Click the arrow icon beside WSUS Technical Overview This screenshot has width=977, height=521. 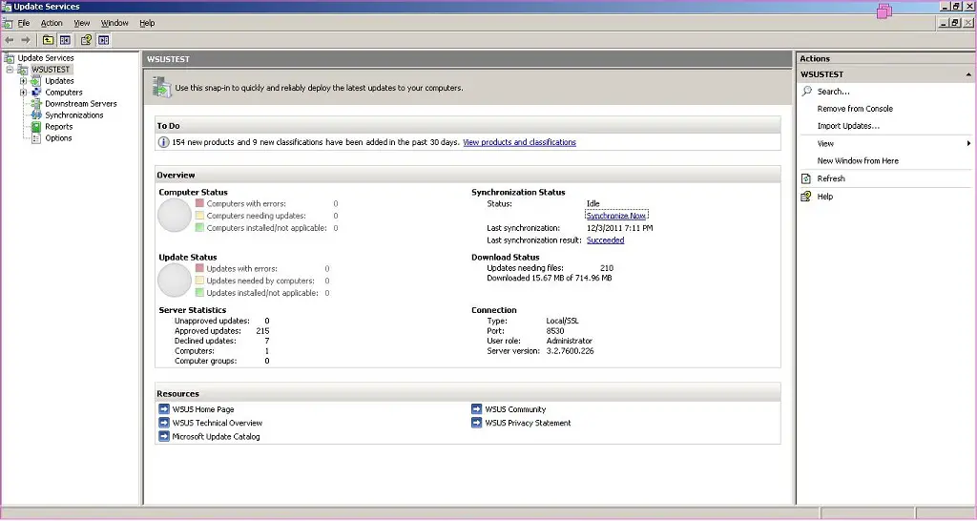click(x=164, y=423)
